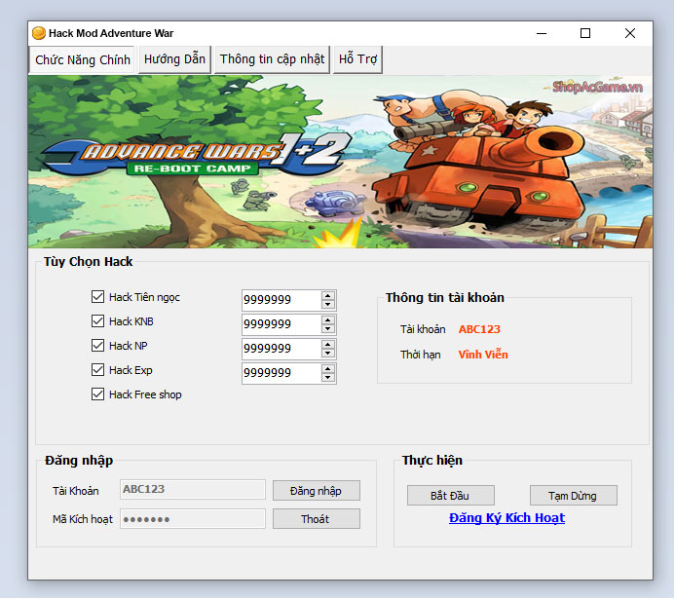Increase Hack Exp value with up arrow
Image resolution: width=675 pixels, height=600 pixels.
point(328,369)
